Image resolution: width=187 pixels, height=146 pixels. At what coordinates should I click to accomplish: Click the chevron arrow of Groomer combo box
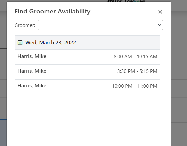(x=159, y=25)
